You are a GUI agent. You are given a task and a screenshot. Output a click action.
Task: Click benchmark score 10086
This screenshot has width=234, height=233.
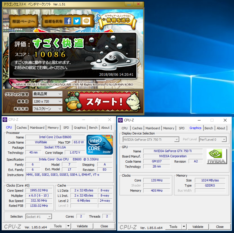coord(50,55)
